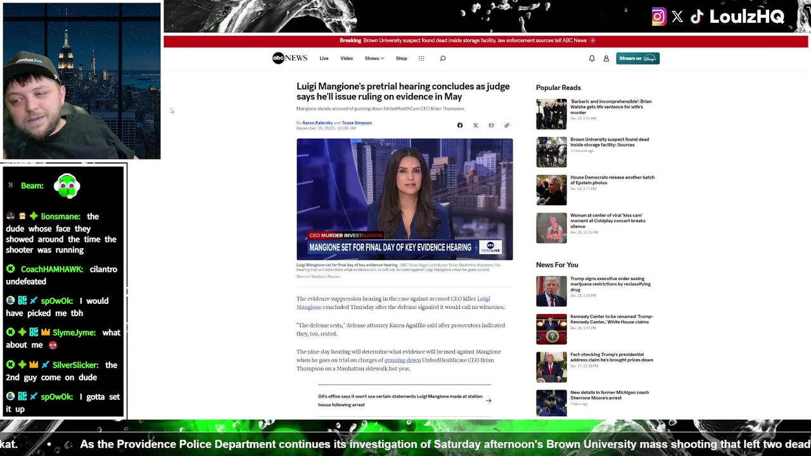Open fact-checking Trump's presidential address story

611,357
